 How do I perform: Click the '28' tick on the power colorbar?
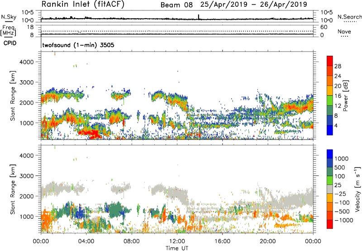coord(338,66)
